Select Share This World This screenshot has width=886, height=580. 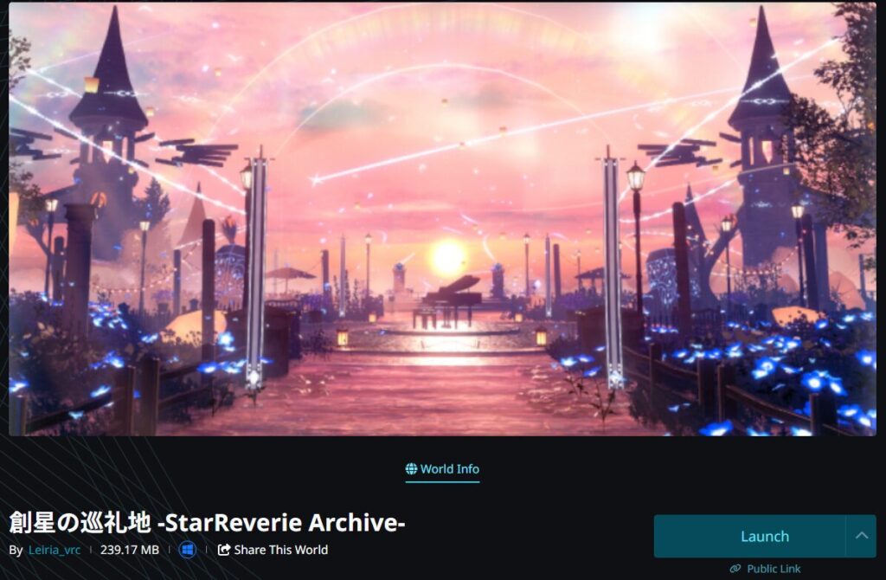273,550
